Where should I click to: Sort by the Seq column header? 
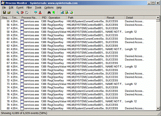(6, 18)
